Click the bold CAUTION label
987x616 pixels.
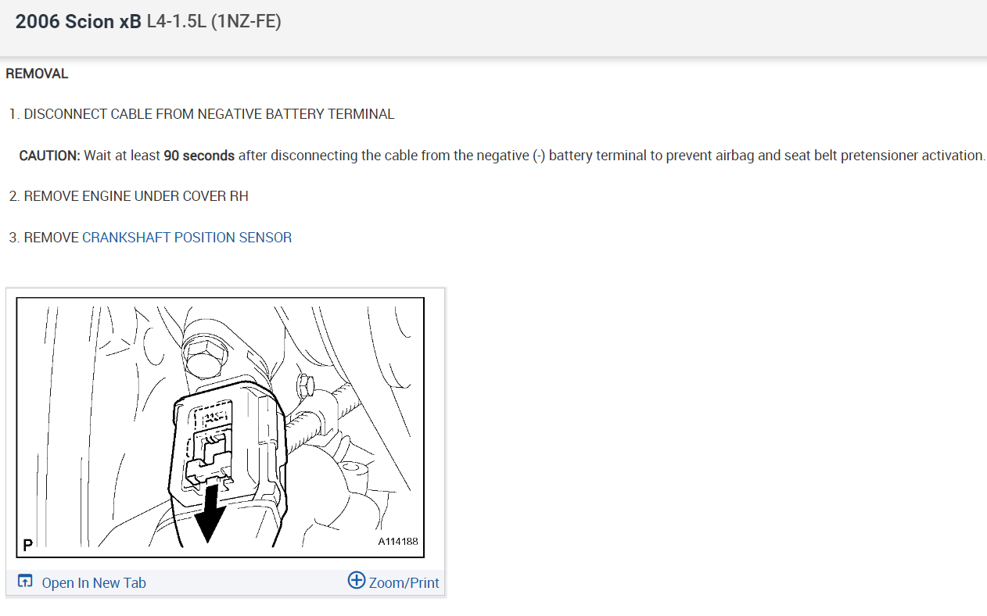(49, 156)
